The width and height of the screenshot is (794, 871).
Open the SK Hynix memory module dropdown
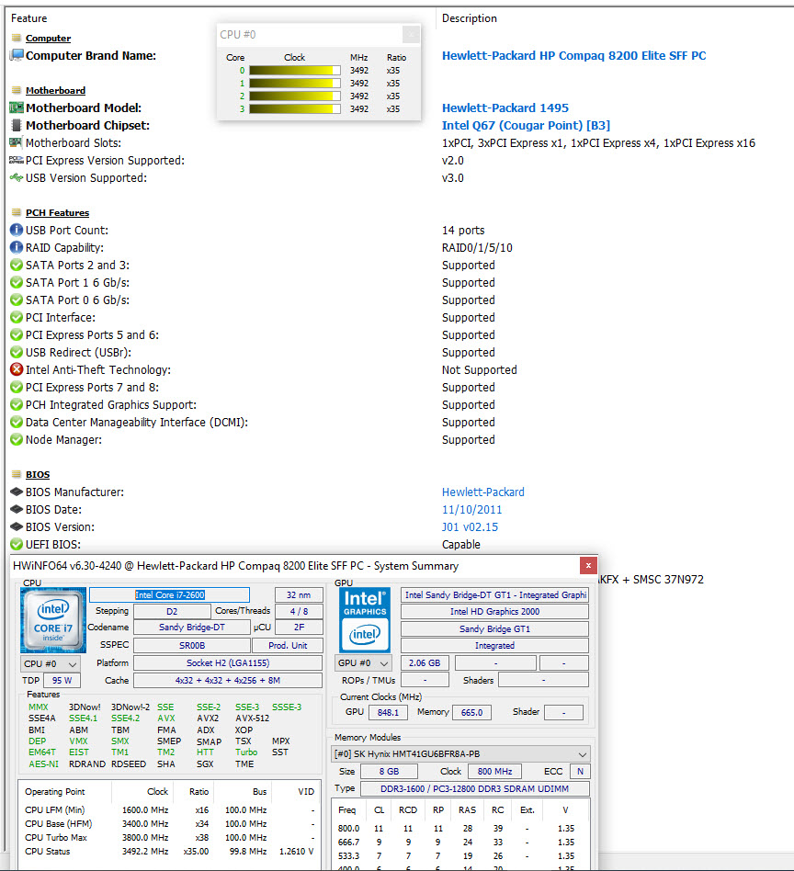460,754
